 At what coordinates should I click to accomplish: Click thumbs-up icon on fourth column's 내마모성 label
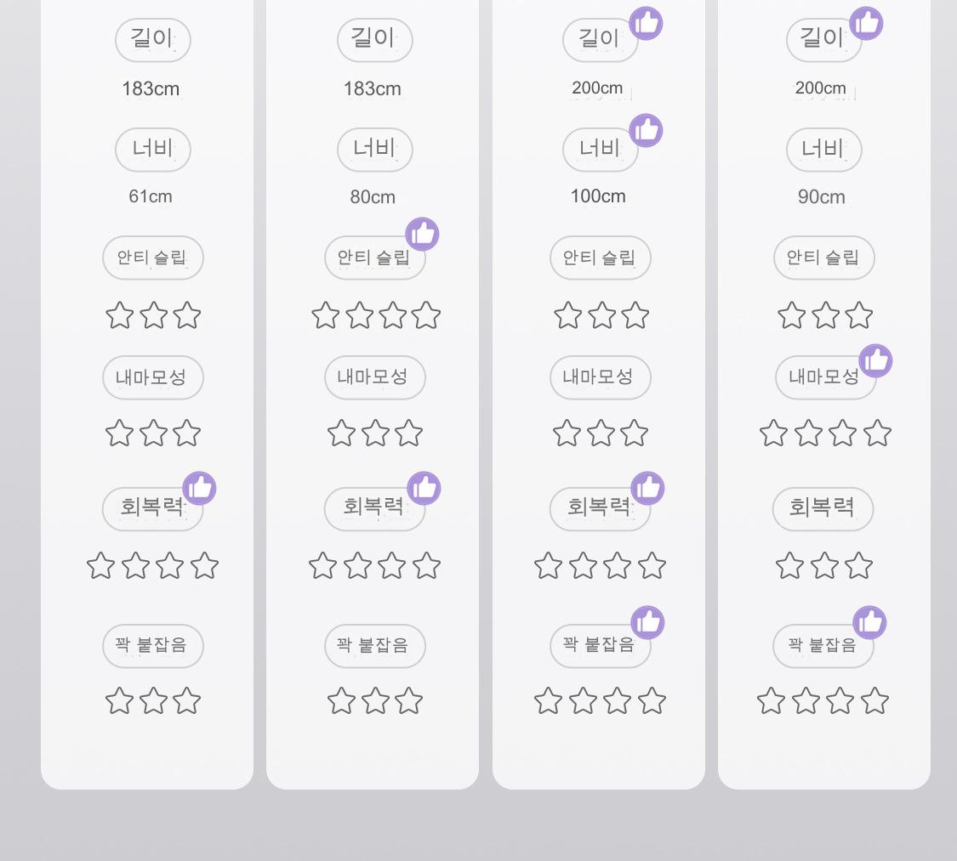tap(875, 361)
